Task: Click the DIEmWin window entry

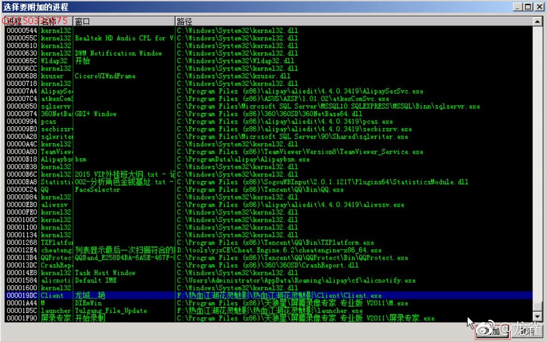Action: [88, 303]
